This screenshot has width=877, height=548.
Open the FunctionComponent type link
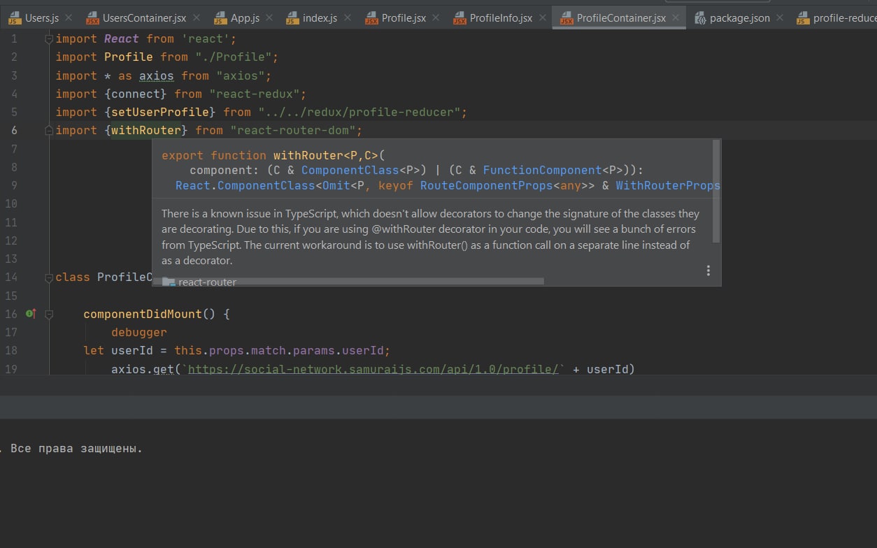coord(542,170)
